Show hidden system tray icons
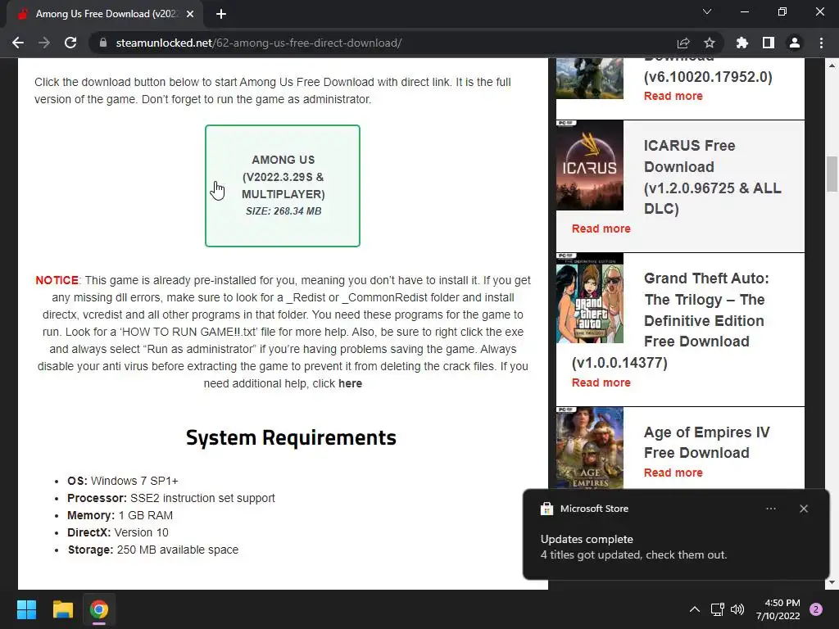Viewport: 839px width, 629px height. pos(695,609)
